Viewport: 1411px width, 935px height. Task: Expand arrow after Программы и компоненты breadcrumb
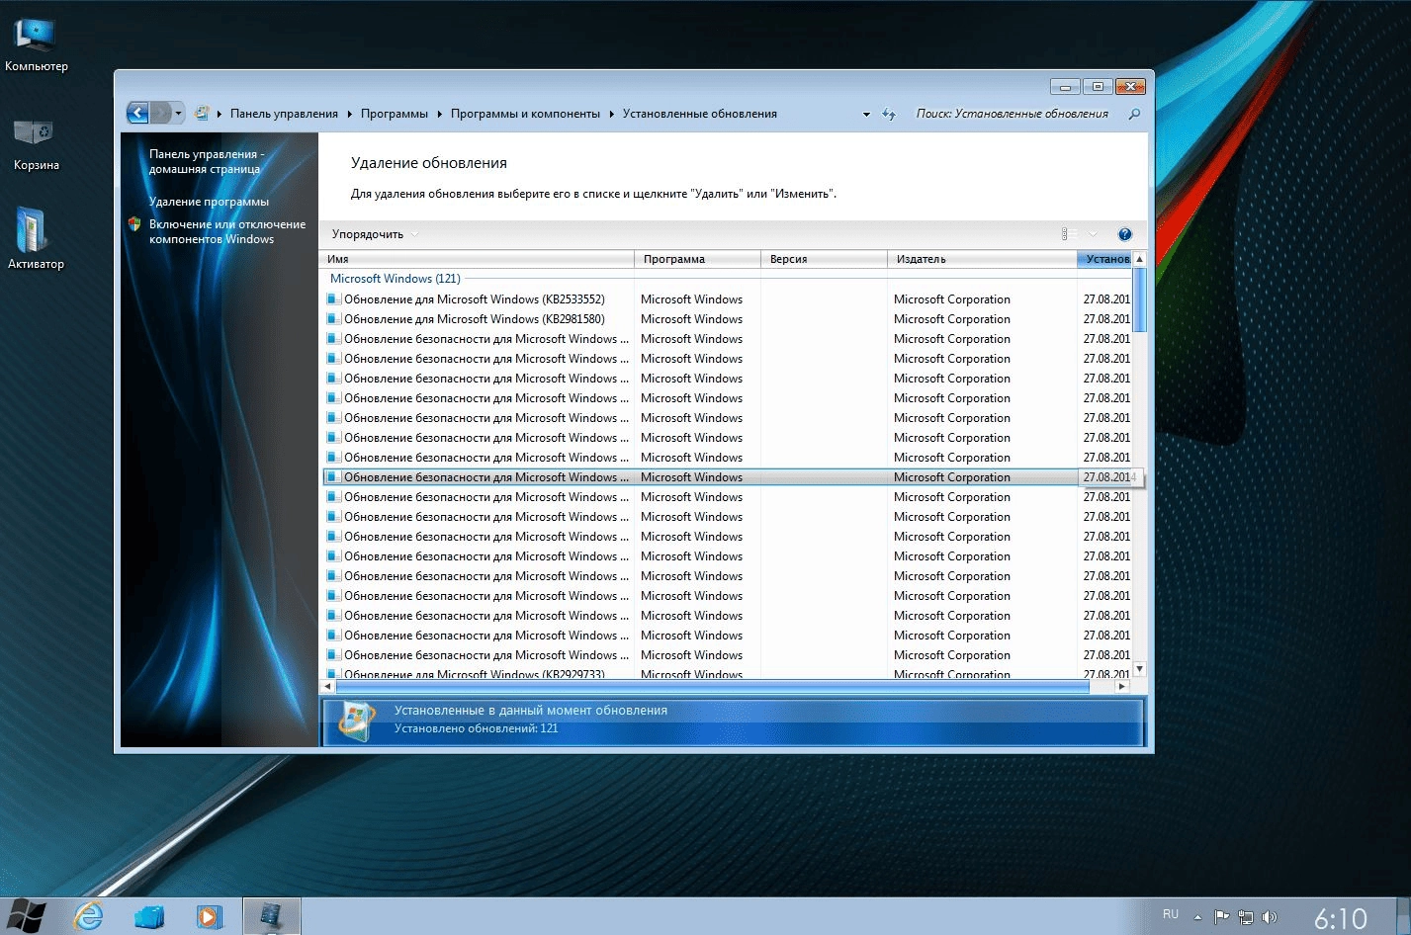click(611, 114)
